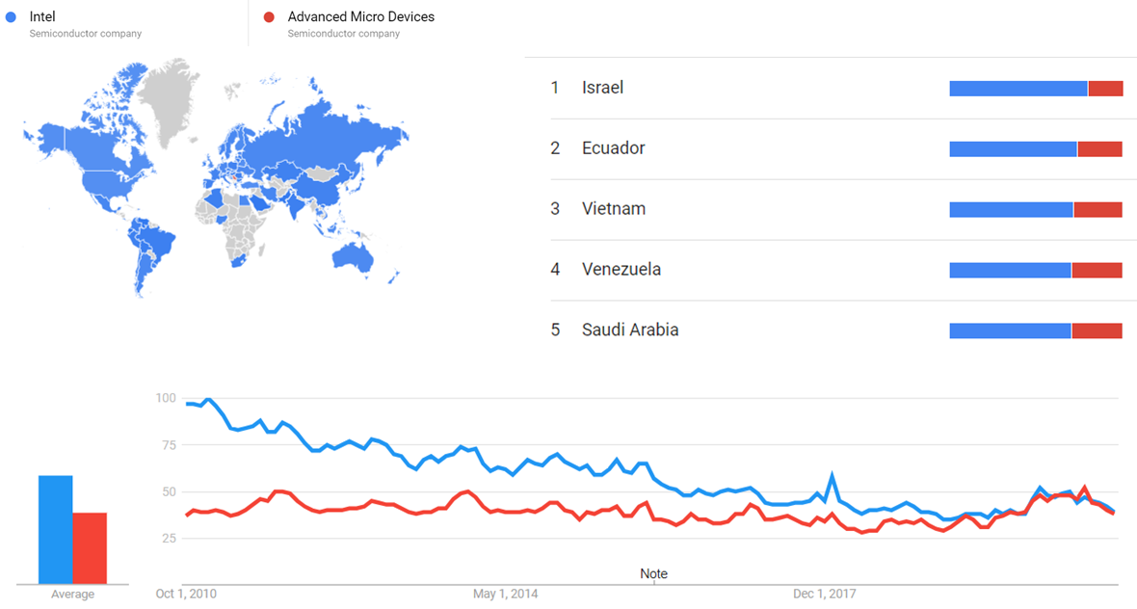Click the red AMD average bar
The image size is (1137, 609).
90,547
